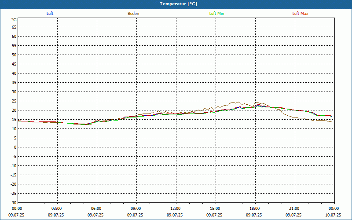Viewport: 352px width, 220px height.
Task: Click the 'Luft Min' legend label
Action: [216, 14]
